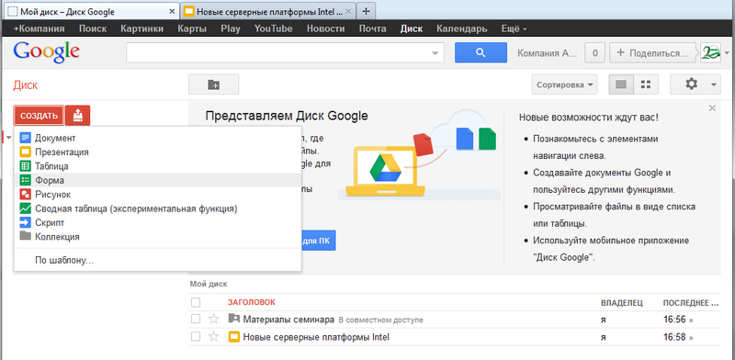Viewport: 735px width, 360px height.
Task: Click the Рисунок red icon in menu
Action: (26, 194)
